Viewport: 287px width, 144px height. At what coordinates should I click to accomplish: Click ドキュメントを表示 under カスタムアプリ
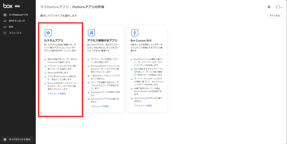57,94
